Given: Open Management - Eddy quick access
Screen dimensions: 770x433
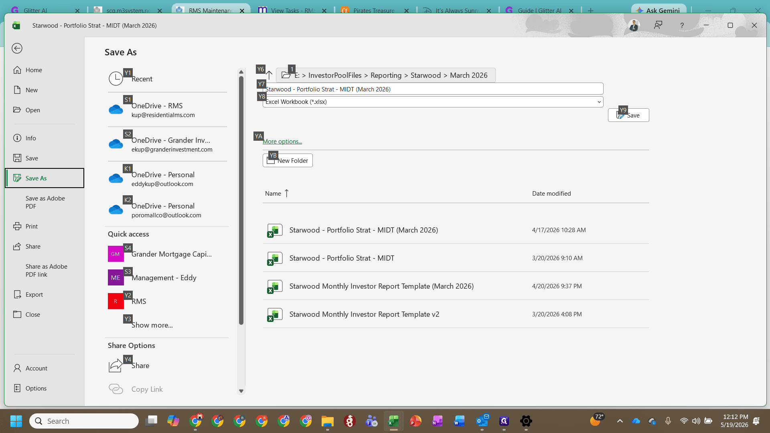Looking at the screenshot, I should [x=167, y=277].
